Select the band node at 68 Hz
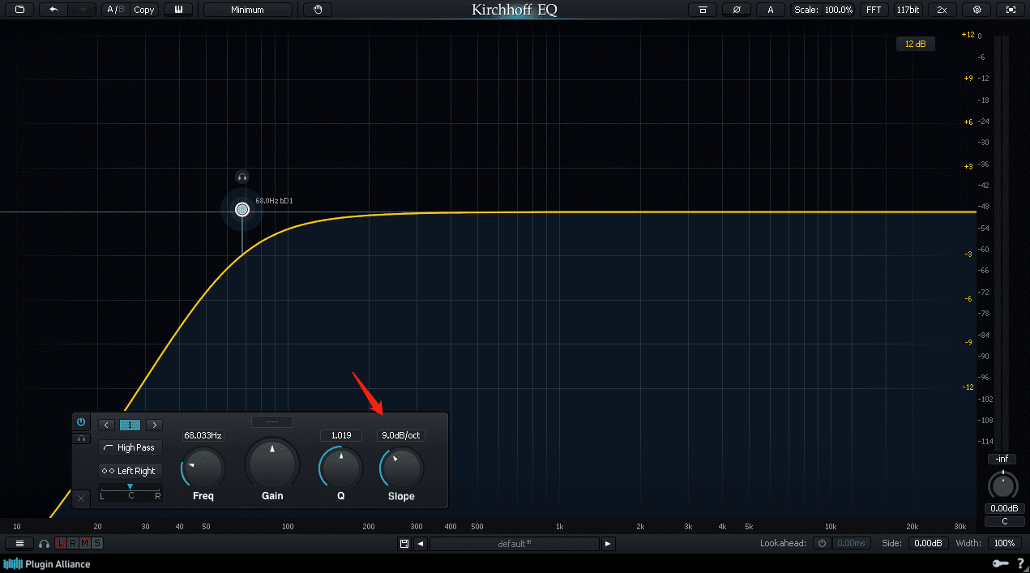This screenshot has width=1030, height=573. (241, 210)
